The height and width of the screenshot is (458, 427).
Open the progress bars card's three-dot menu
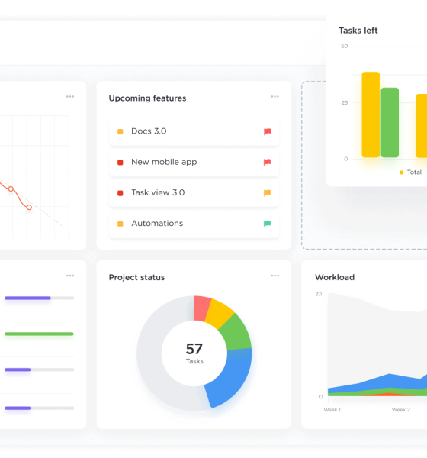click(x=70, y=276)
